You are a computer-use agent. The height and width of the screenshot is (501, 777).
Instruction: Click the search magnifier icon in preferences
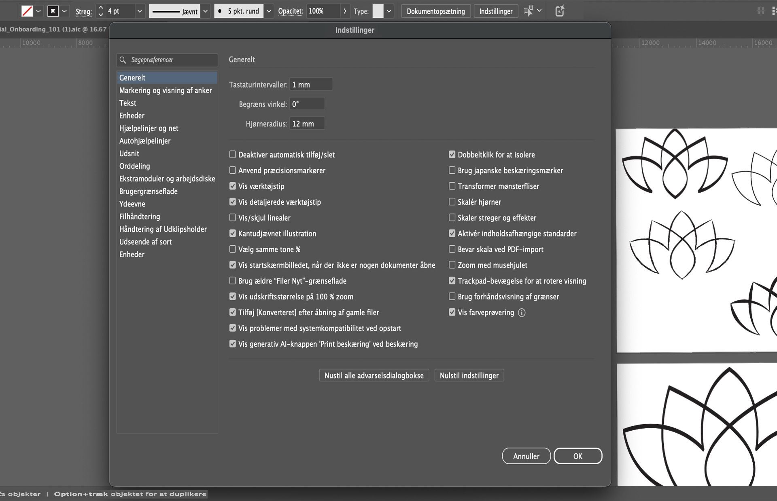123,60
